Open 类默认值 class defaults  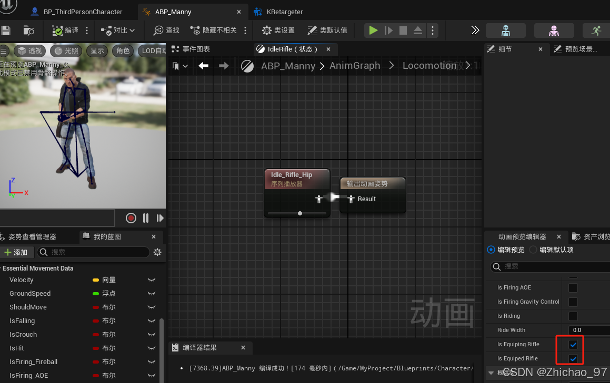coord(327,30)
